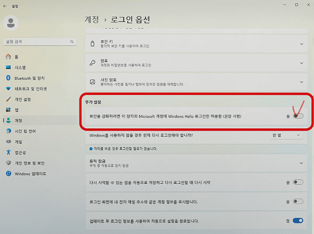Select the Bluetooth icon in sidebar
314x234 pixels.
click(8, 78)
